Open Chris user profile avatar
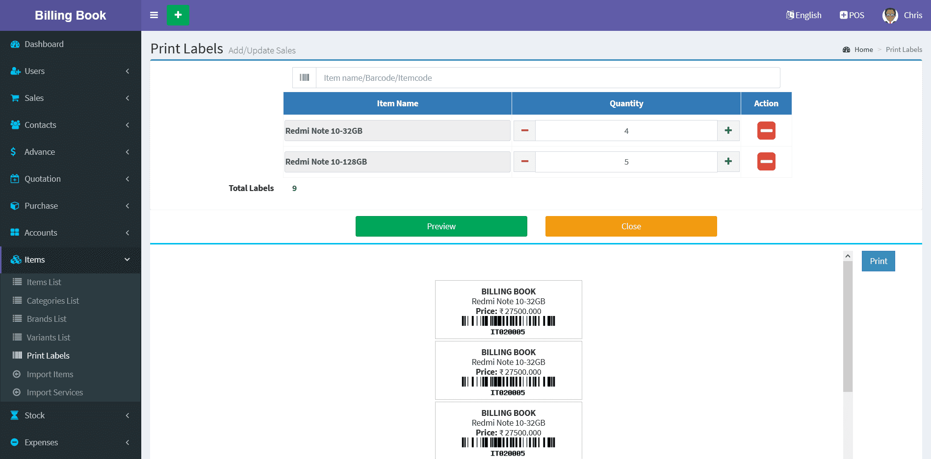931x459 pixels. 890,15
